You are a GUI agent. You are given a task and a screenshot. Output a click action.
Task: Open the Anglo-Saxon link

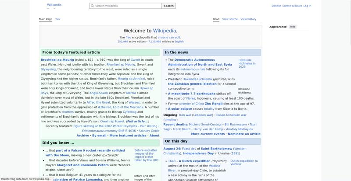click(99, 93)
